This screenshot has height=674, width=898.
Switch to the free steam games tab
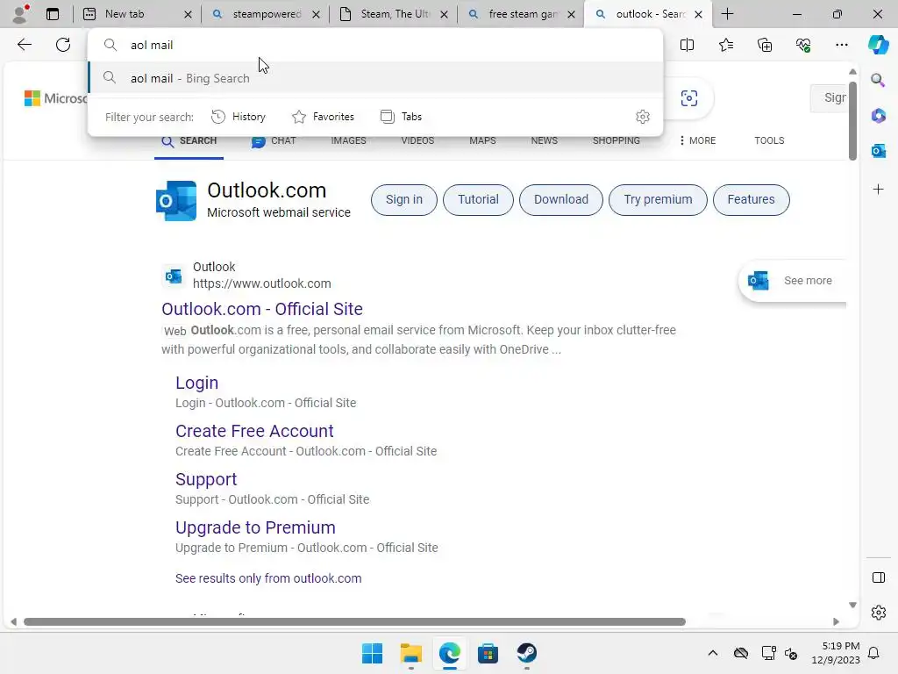tap(522, 14)
